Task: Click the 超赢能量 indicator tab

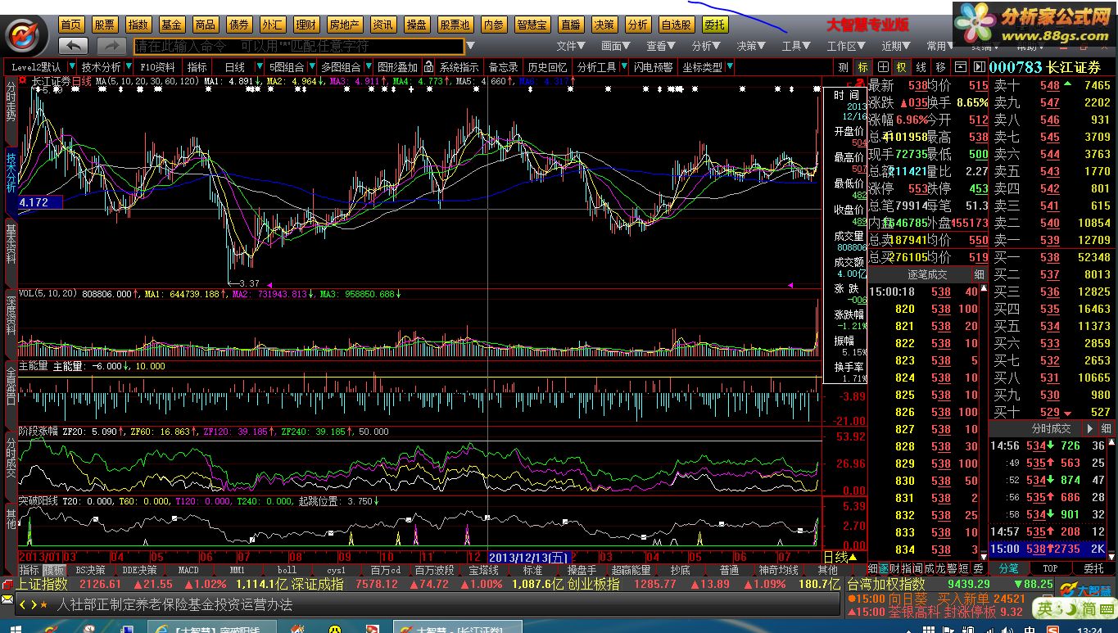Action: 631,569
